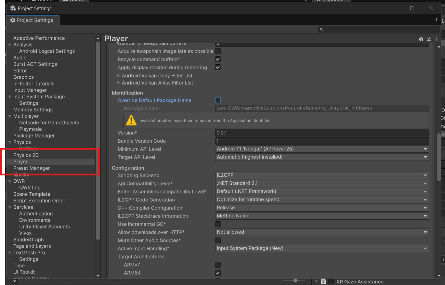Open the Active Input Handling dropdown
The image size is (445, 285).
[x=322, y=248]
